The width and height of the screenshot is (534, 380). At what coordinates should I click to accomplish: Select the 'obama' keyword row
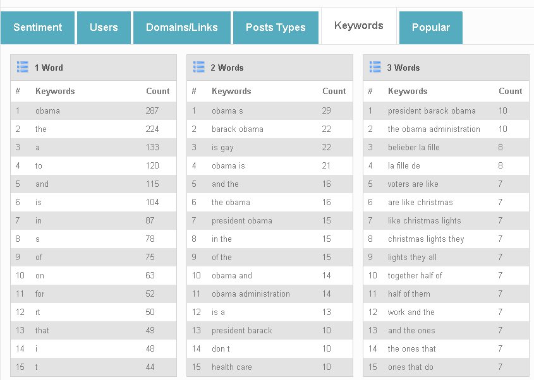[x=94, y=110]
